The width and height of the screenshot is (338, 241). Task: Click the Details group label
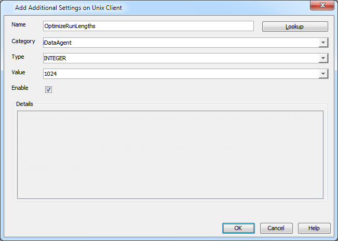pyautogui.click(x=24, y=104)
